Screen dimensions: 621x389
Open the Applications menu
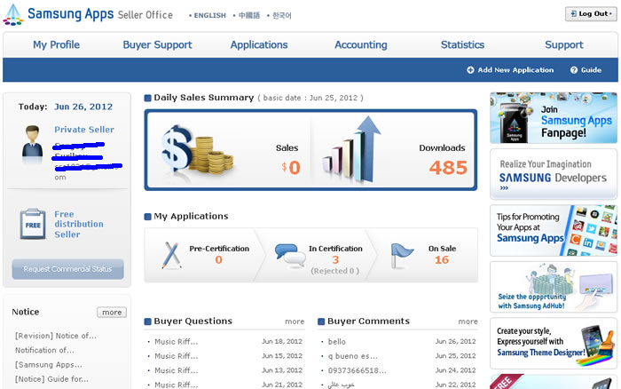click(x=259, y=44)
